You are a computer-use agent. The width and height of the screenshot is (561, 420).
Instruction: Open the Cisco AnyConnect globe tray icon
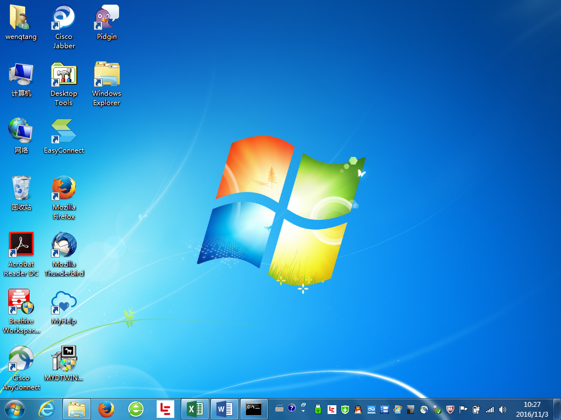click(x=424, y=409)
